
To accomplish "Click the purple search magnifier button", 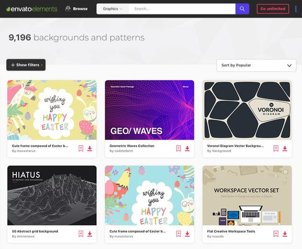I will (x=242, y=9).
